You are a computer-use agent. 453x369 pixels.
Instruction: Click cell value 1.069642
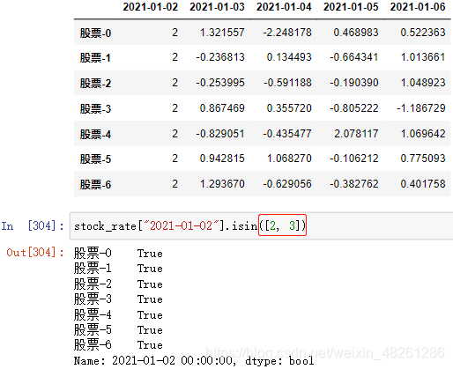click(423, 134)
